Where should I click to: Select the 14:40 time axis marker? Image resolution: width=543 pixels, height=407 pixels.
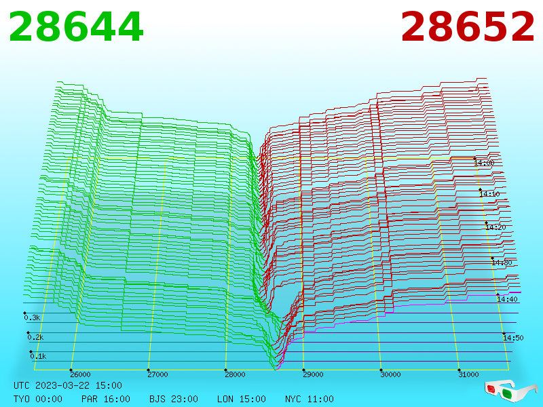pos(507,299)
